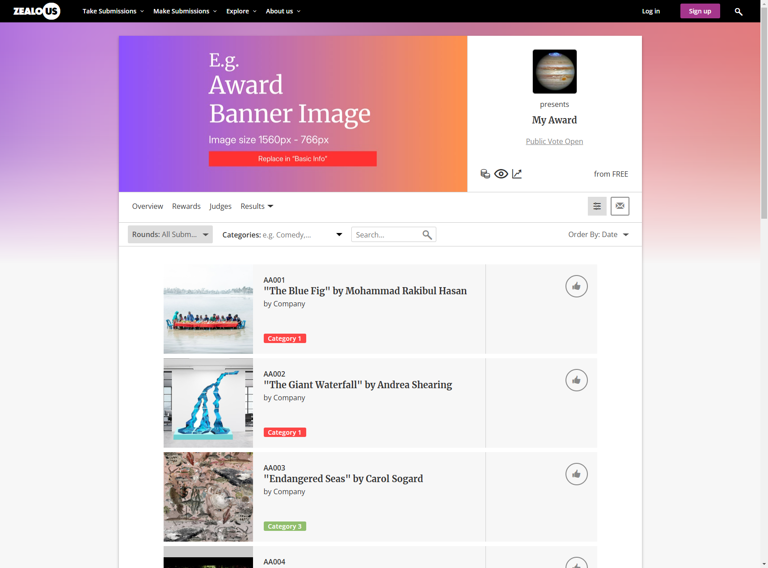Open the Public Vote Open link
The image size is (768, 568).
pyautogui.click(x=554, y=141)
